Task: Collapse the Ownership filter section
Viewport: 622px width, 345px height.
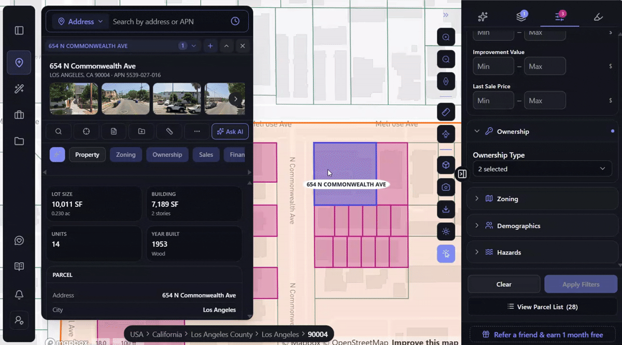Action: click(x=542, y=132)
